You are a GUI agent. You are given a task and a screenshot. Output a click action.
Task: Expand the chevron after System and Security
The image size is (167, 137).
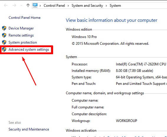pos(106,6)
